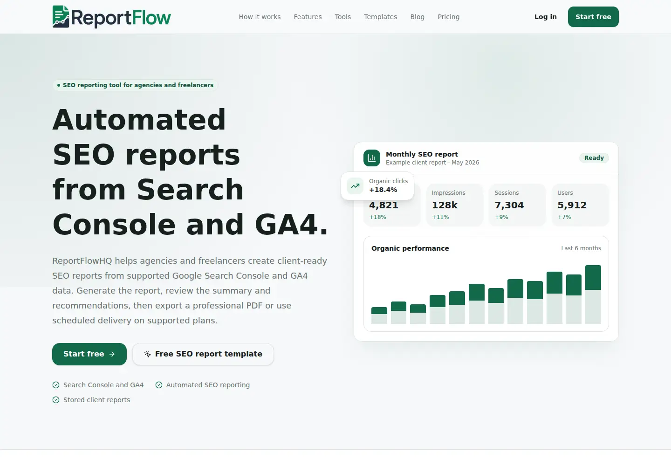Click the check icon beside Search Console and GA4
Image resolution: width=671 pixels, height=466 pixels.
pos(56,385)
